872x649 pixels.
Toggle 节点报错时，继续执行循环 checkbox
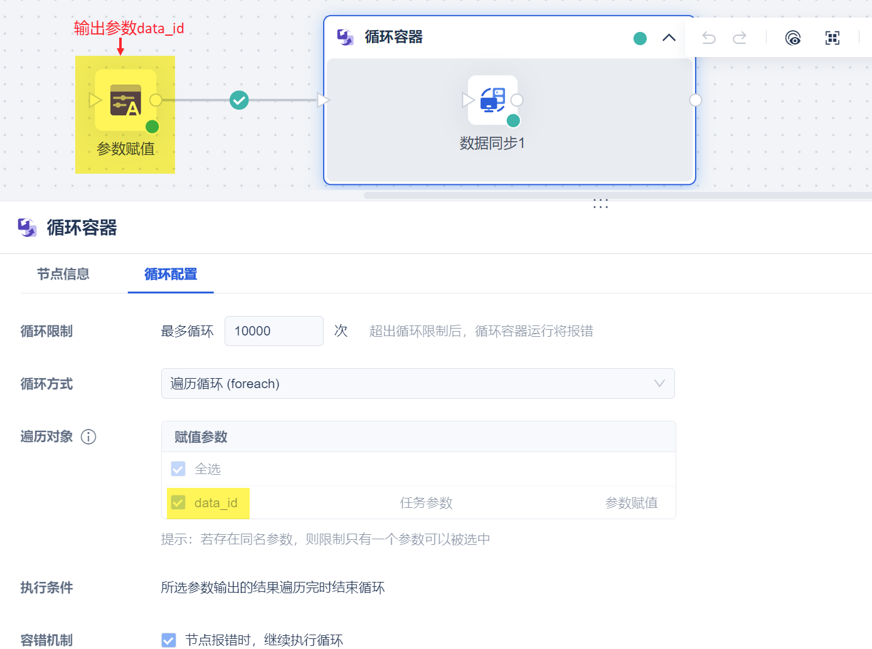pos(169,640)
